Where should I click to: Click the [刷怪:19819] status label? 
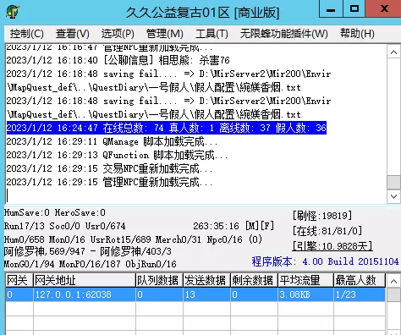322,216
